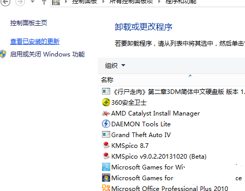Screen dimensions: 245x191
Task: Open 查看已安装的更新 link
Action: pos(35,42)
